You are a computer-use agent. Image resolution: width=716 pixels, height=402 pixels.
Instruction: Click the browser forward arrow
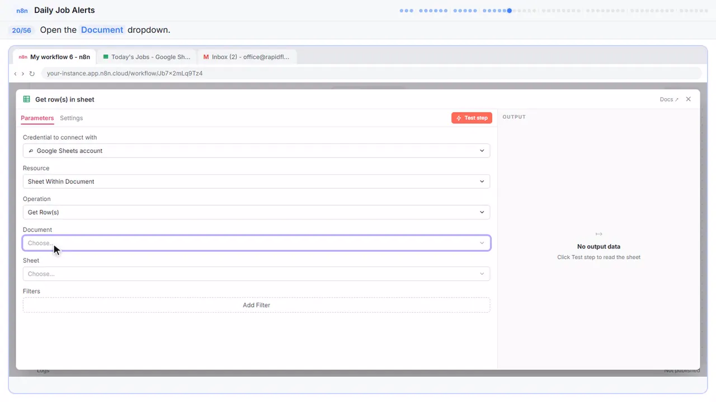point(23,74)
